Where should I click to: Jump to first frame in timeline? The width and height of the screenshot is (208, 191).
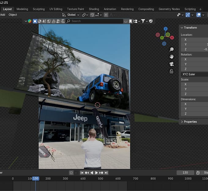[x=82, y=173]
